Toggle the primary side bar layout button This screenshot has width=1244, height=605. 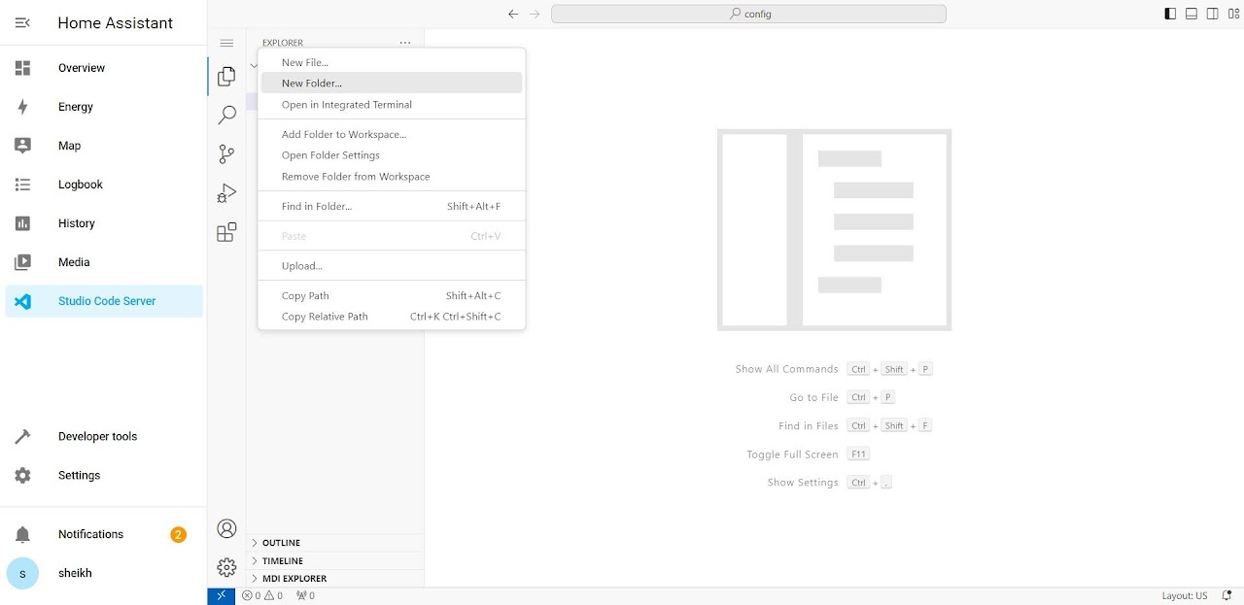[1169, 14]
